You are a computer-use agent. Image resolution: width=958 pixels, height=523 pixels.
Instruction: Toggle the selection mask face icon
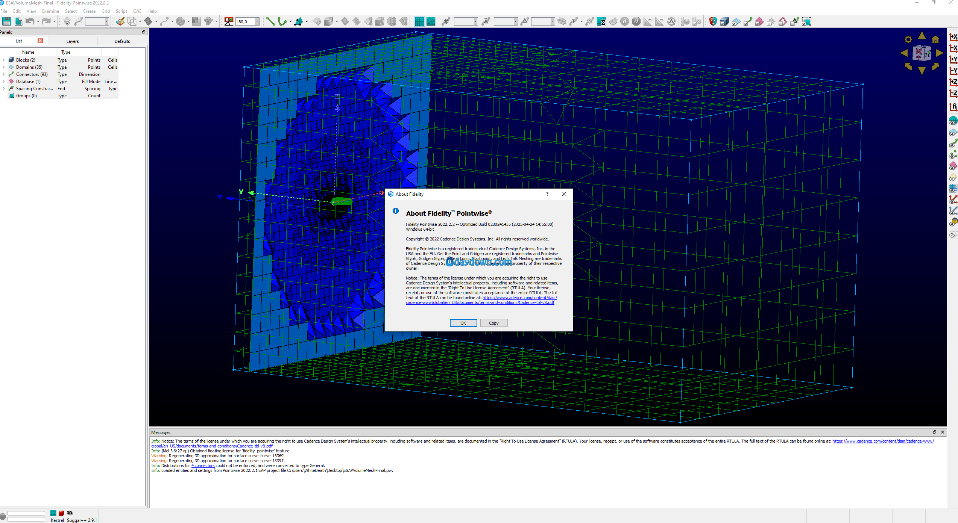[713, 21]
